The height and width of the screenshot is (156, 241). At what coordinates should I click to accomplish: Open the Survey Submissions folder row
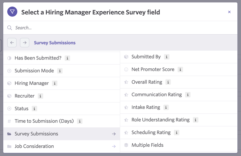(x=62, y=134)
